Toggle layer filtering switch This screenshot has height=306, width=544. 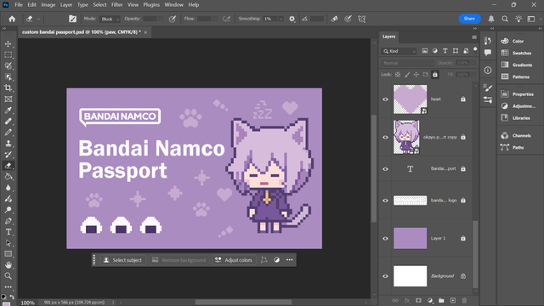click(475, 50)
